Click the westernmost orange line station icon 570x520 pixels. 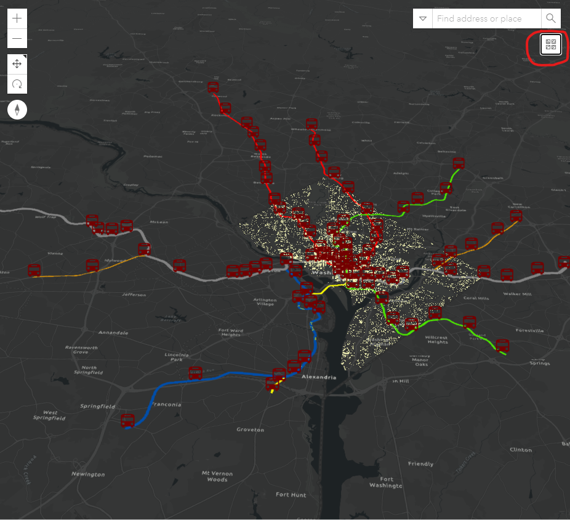point(34,270)
